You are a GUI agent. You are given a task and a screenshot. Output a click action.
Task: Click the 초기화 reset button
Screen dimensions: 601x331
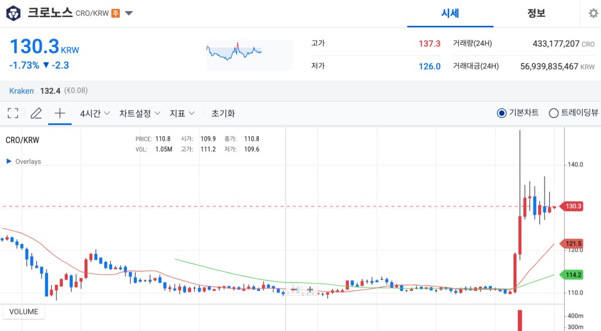pos(223,113)
